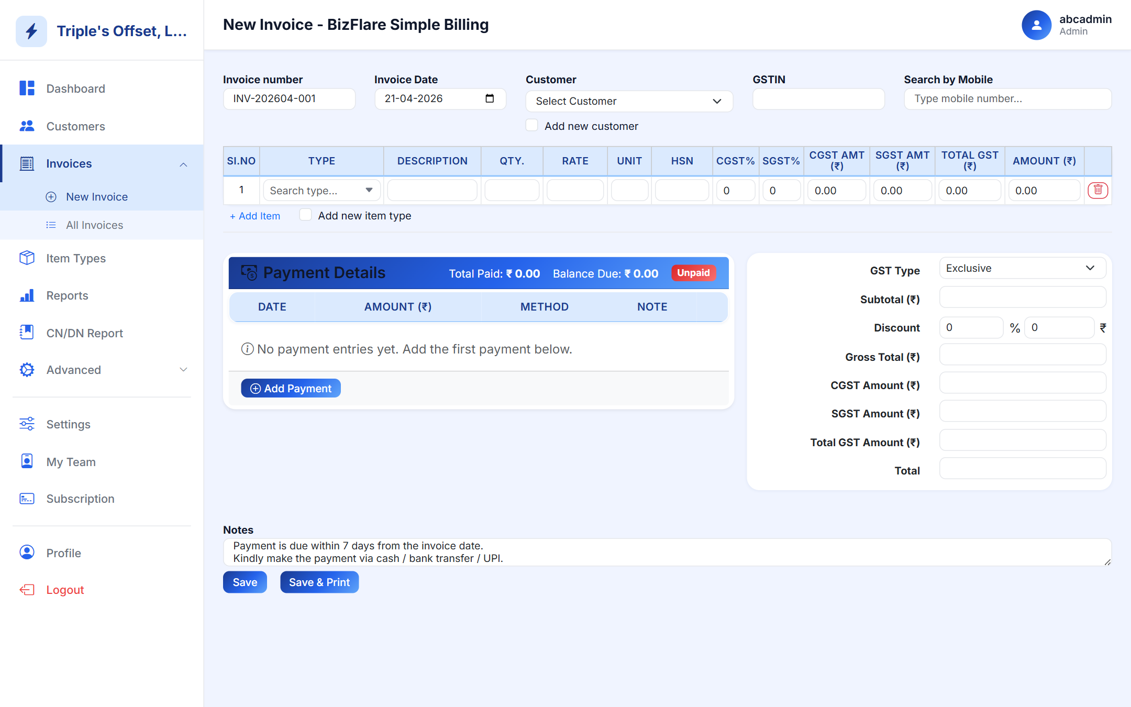Expand the Advanced menu chevron
Image resolution: width=1131 pixels, height=707 pixels.
tap(183, 370)
